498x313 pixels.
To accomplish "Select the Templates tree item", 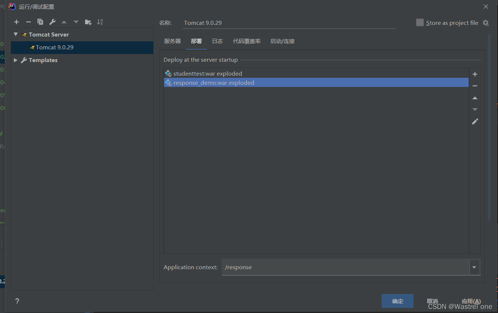I will 43,60.
